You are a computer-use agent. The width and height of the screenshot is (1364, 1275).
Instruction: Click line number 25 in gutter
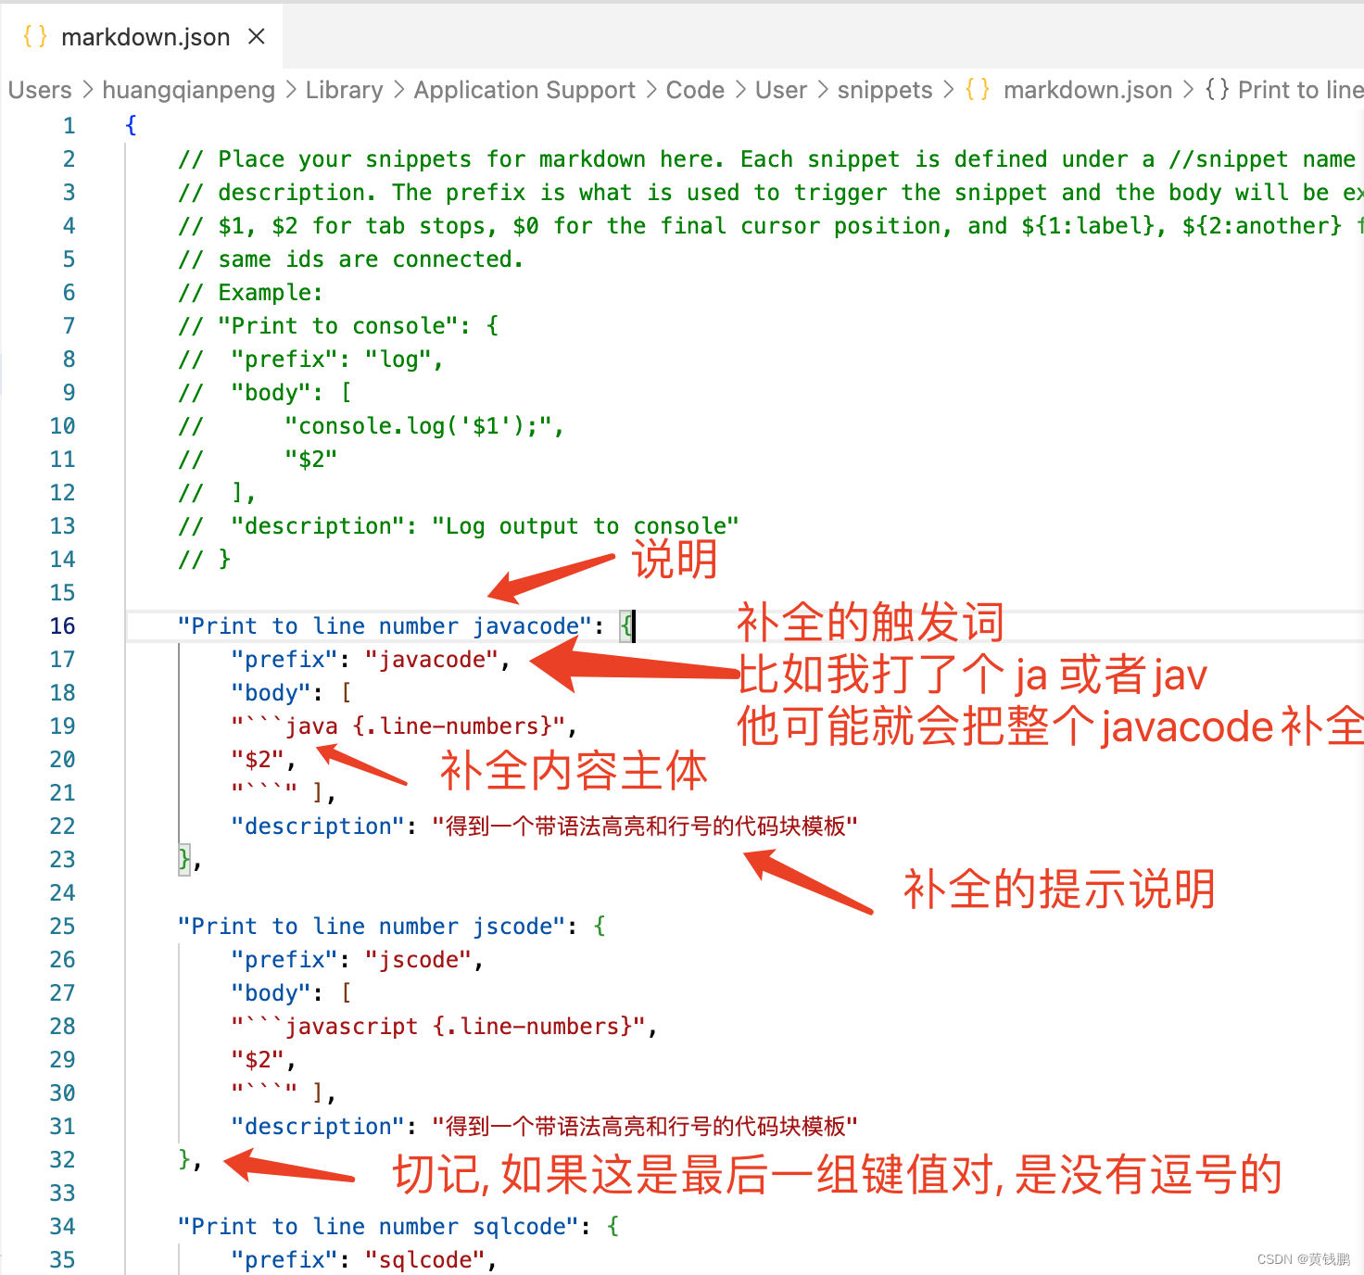click(x=62, y=926)
